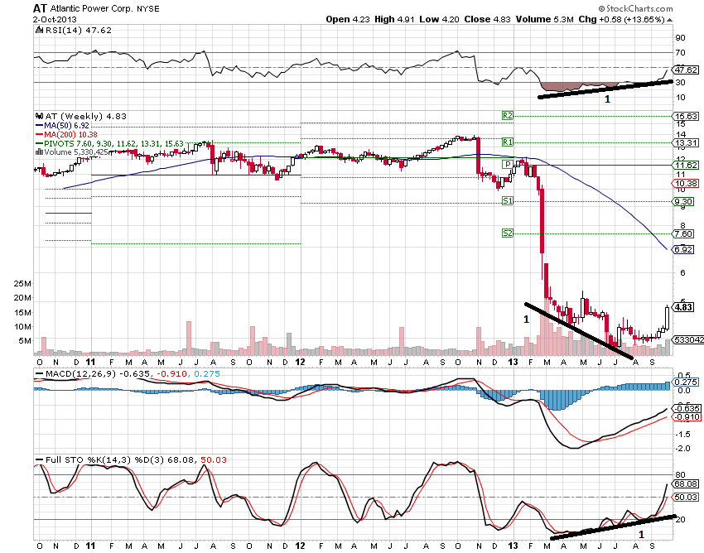The width and height of the screenshot is (704, 553).
Task: Click the bold 4.83 last price tag
Action: click(x=684, y=307)
